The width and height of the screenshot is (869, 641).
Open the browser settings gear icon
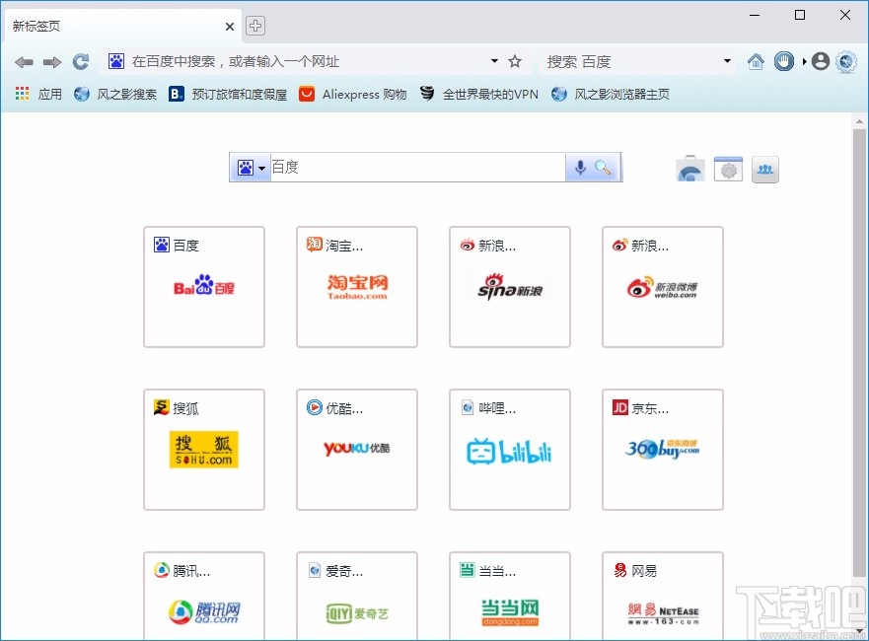[728, 168]
